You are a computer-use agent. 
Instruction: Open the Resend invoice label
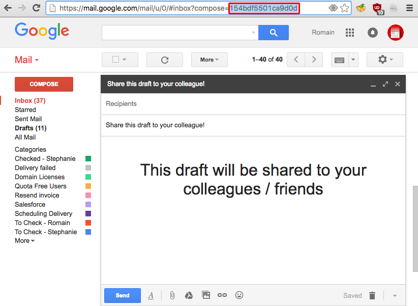tap(37, 195)
